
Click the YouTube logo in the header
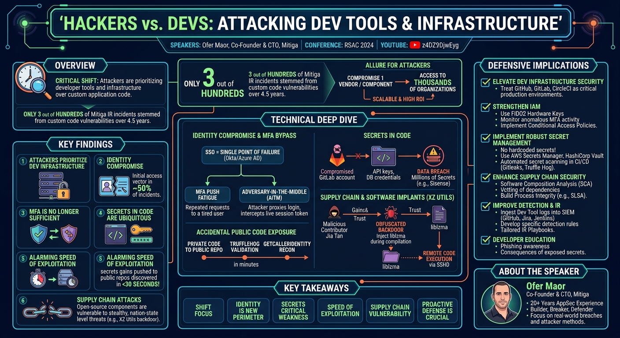(x=414, y=45)
